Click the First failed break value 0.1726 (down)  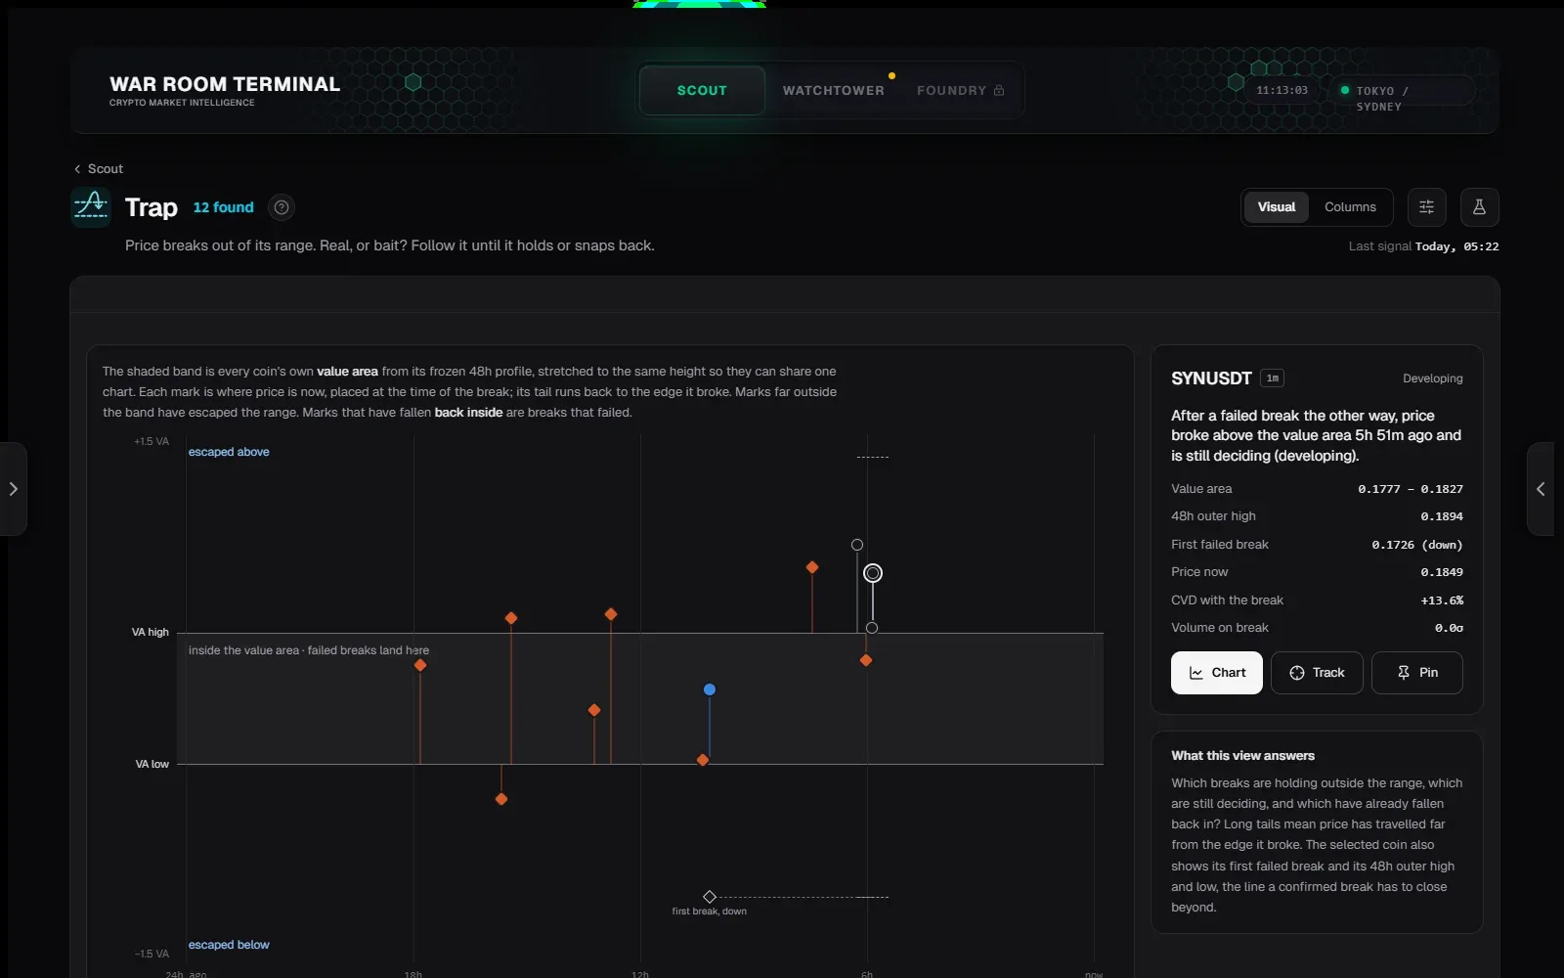1417,545
